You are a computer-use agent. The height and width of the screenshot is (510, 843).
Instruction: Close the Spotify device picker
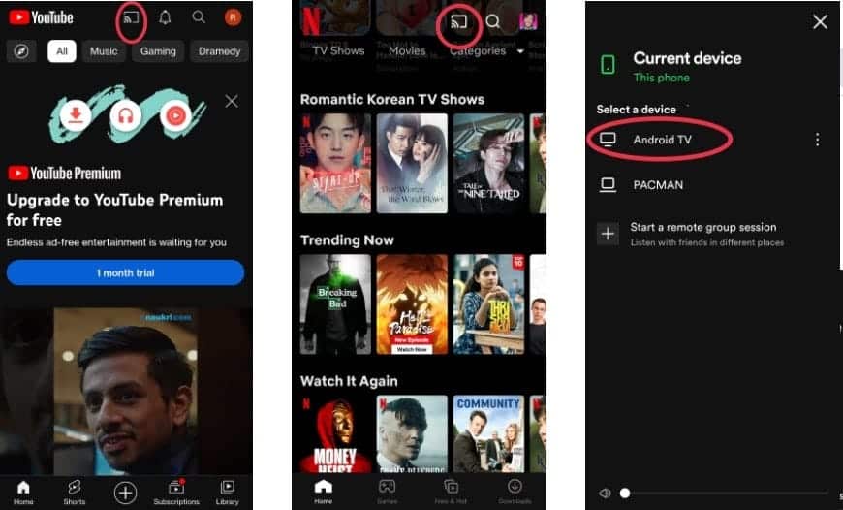click(820, 21)
